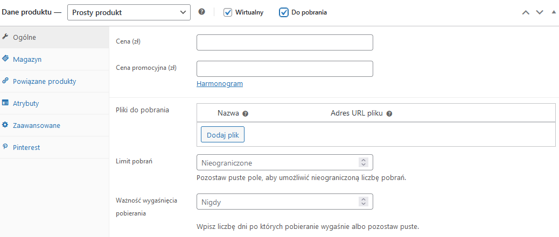Click help icon beside product type dropdown
This screenshot has width=559, height=237.
tap(202, 12)
